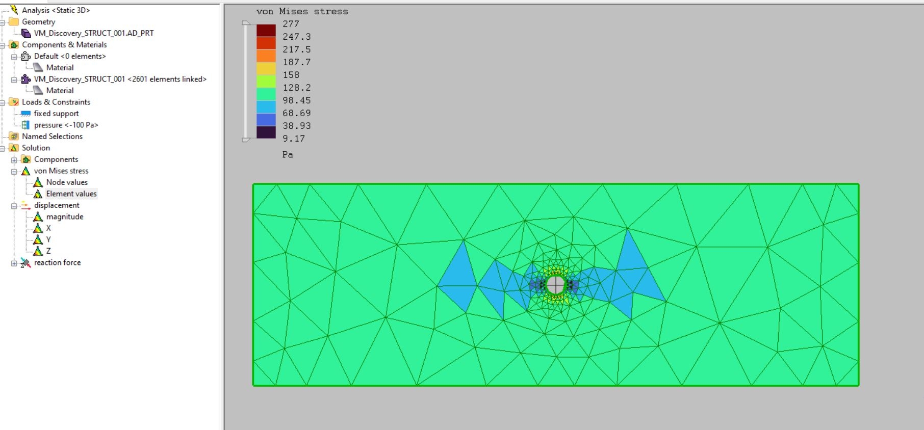Click the circular hole in the mesh
The width and height of the screenshot is (924, 430).
click(x=555, y=285)
